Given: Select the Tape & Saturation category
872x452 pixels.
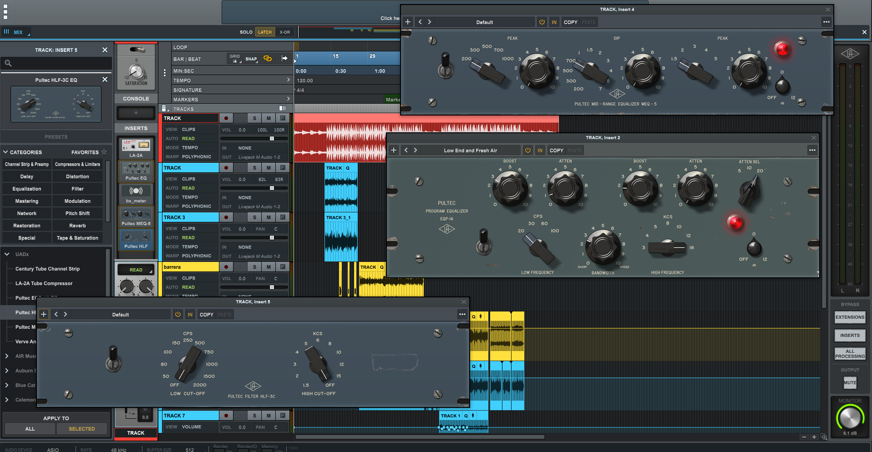Looking at the screenshot, I should click(77, 238).
